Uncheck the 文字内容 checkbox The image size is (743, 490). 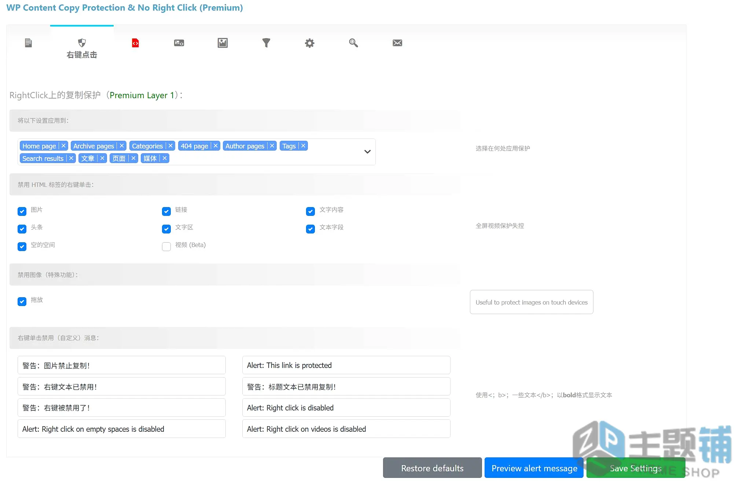310,211
